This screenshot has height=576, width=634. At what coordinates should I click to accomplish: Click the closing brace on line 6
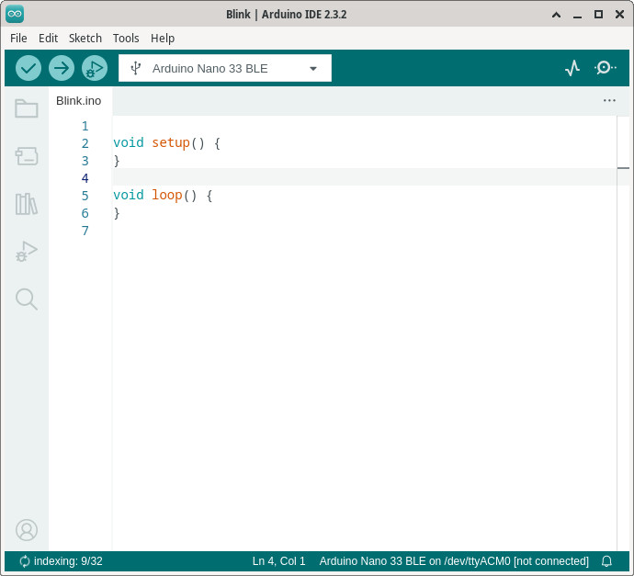(117, 213)
